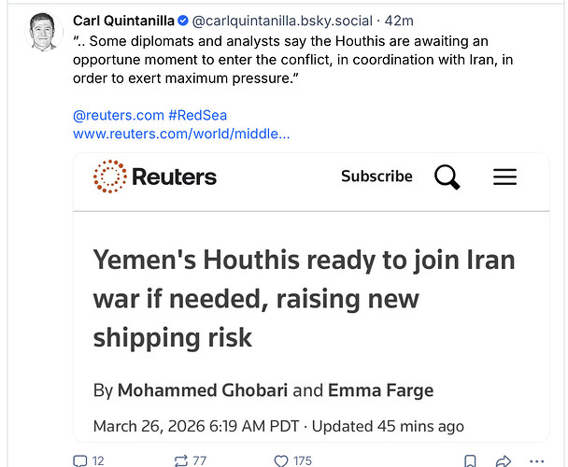
Task: Click the Reuters search magnifier icon
Action: 447,177
